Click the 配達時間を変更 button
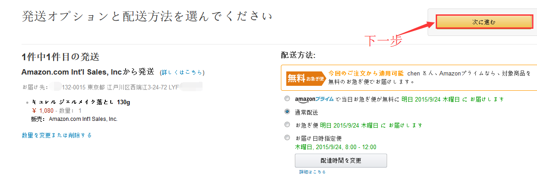537x177 pixels. click(341, 160)
